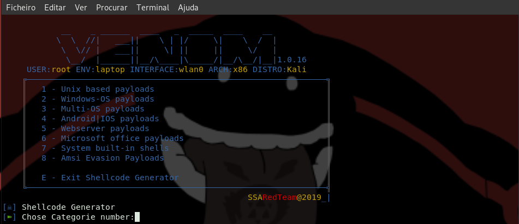The image size is (519, 224).
Task: Select Windows-OS payloads entry
Action: [x=98, y=99]
